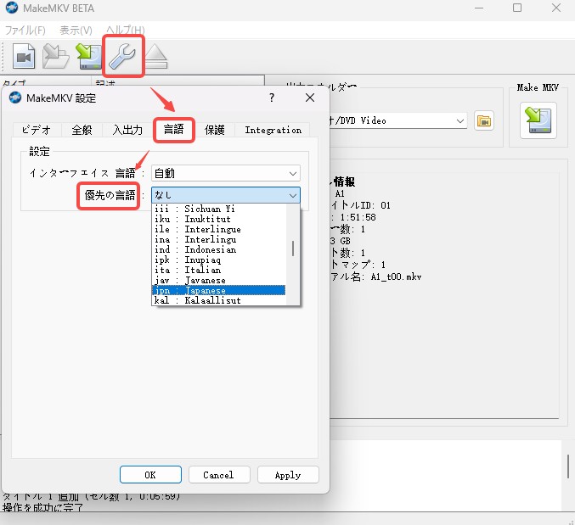This screenshot has width=575, height=525.
Task: Choose ind : Indonesian language
Action: click(x=218, y=249)
